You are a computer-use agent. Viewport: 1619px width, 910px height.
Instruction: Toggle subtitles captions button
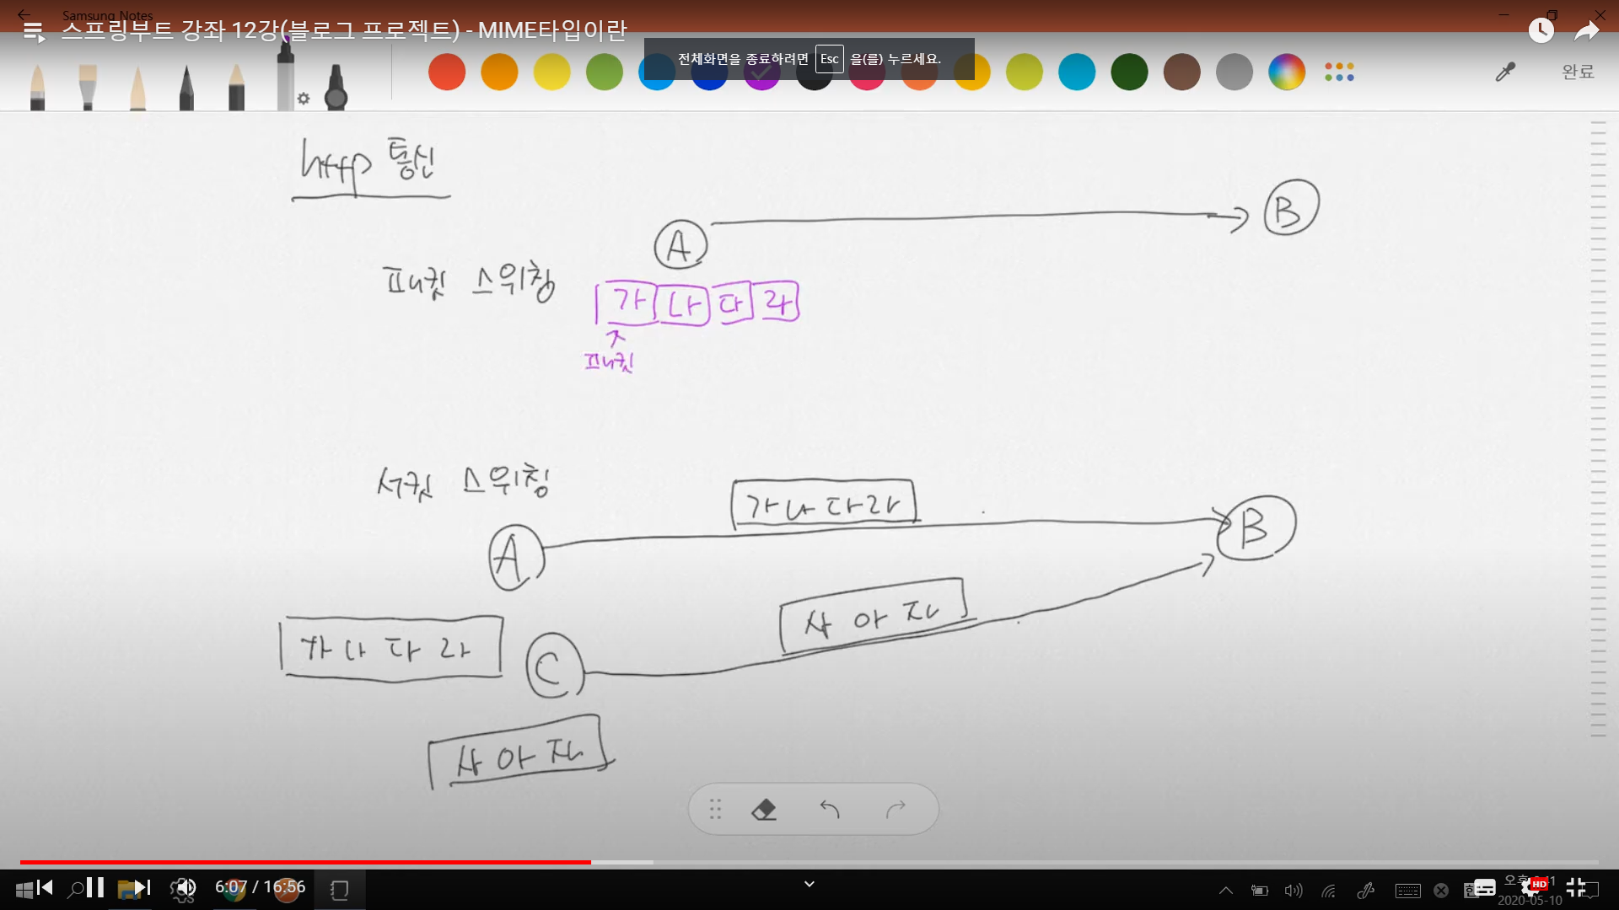pos(1485,887)
